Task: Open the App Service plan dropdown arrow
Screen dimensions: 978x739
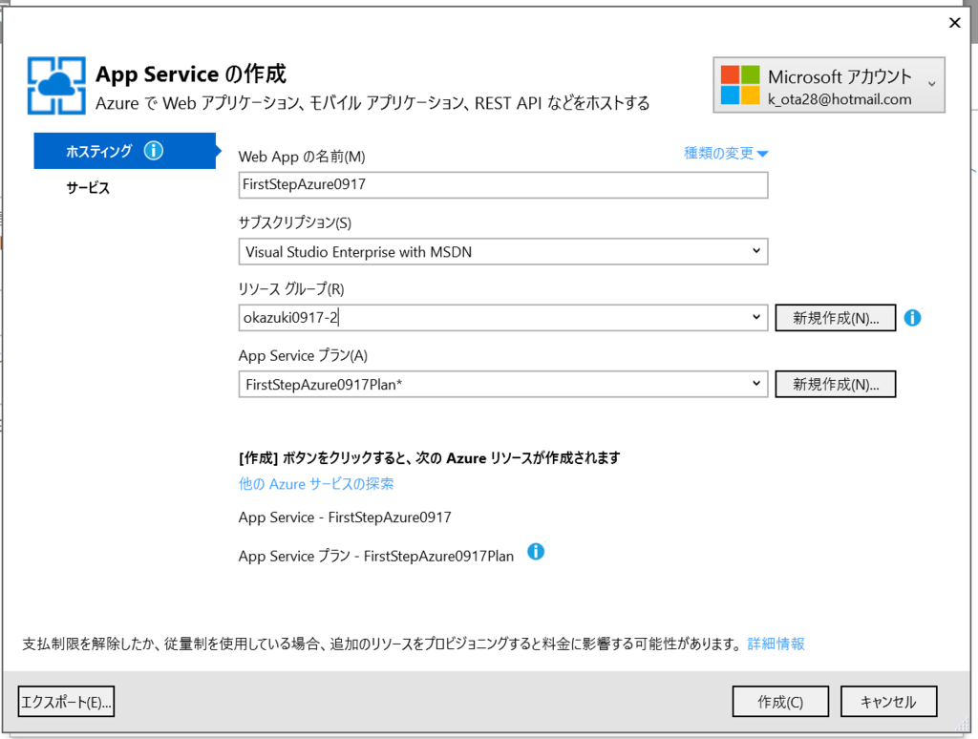Action: pyautogui.click(x=756, y=384)
